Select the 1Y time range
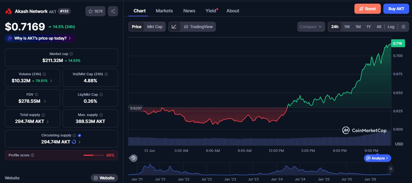The image size is (412, 183). (369, 27)
